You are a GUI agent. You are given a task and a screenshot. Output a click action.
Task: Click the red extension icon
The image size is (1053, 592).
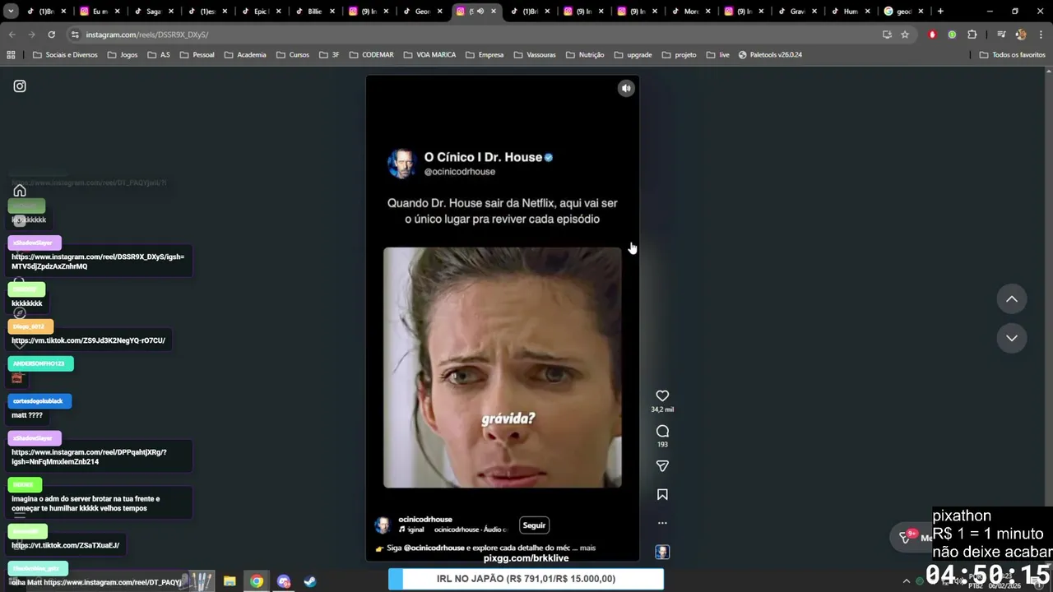click(x=932, y=35)
